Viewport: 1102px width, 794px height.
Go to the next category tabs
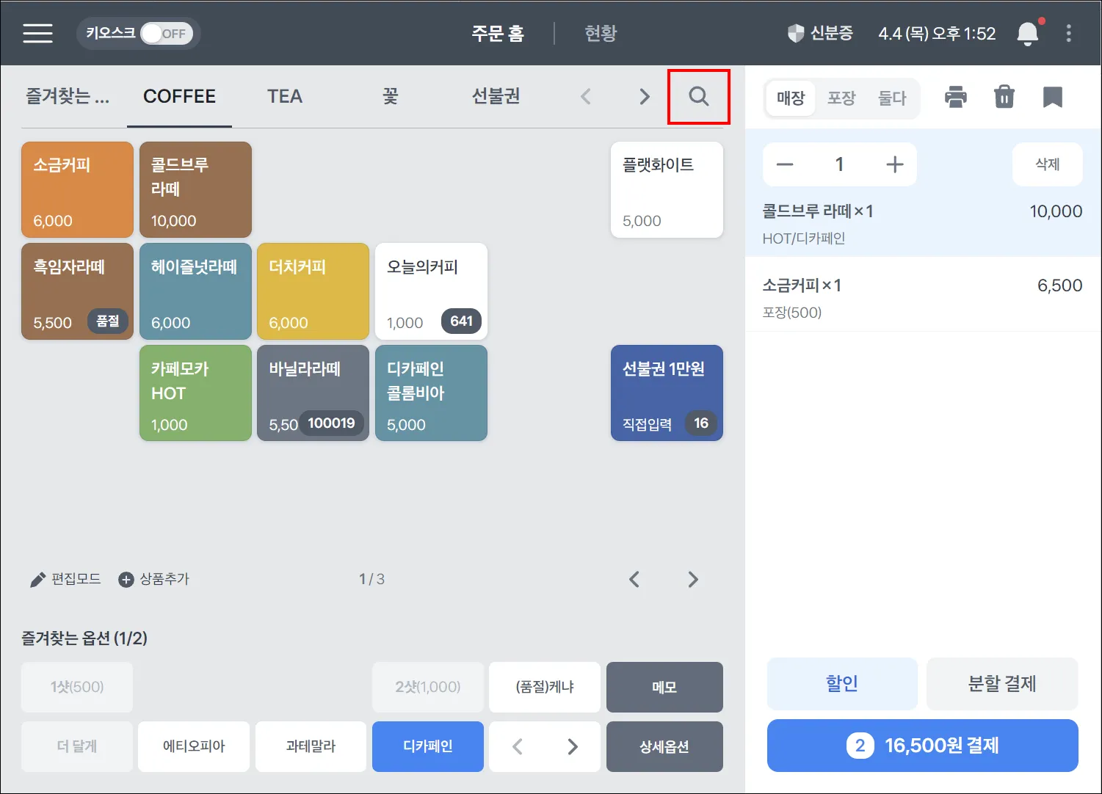click(644, 96)
